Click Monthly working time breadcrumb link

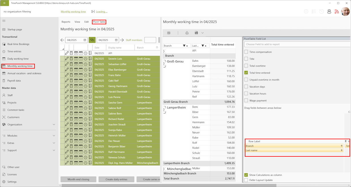(x=73, y=12)
